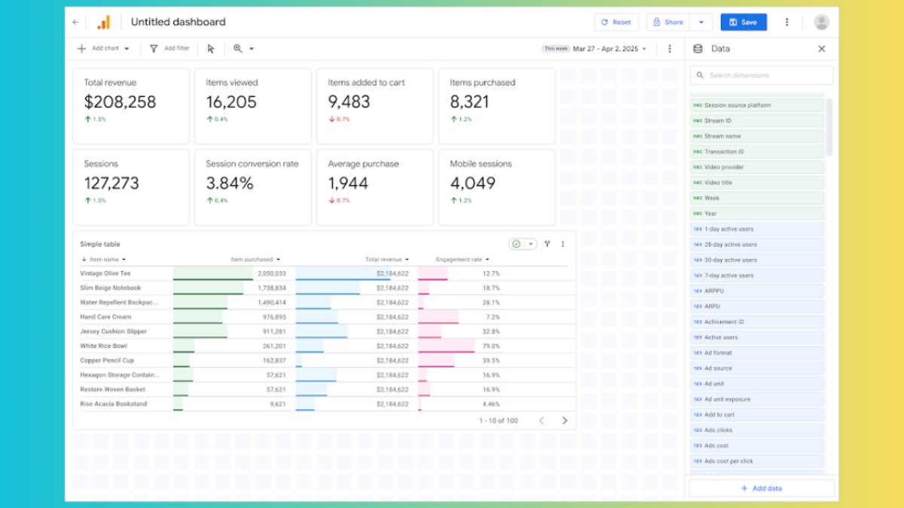
Task: Open the user account avatar
Action: point(822,23)
